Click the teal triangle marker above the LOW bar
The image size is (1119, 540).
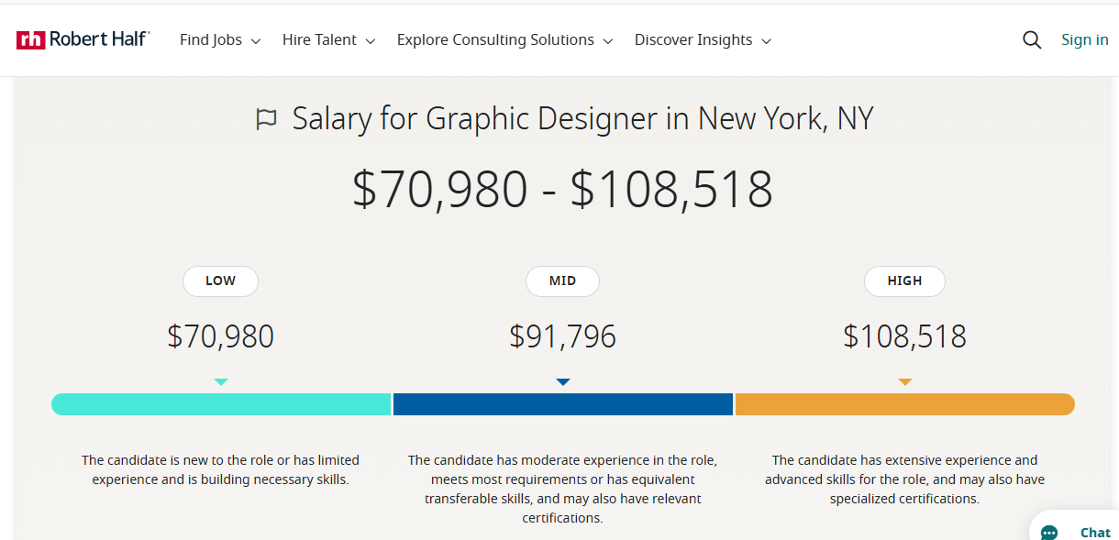(220, 381)
